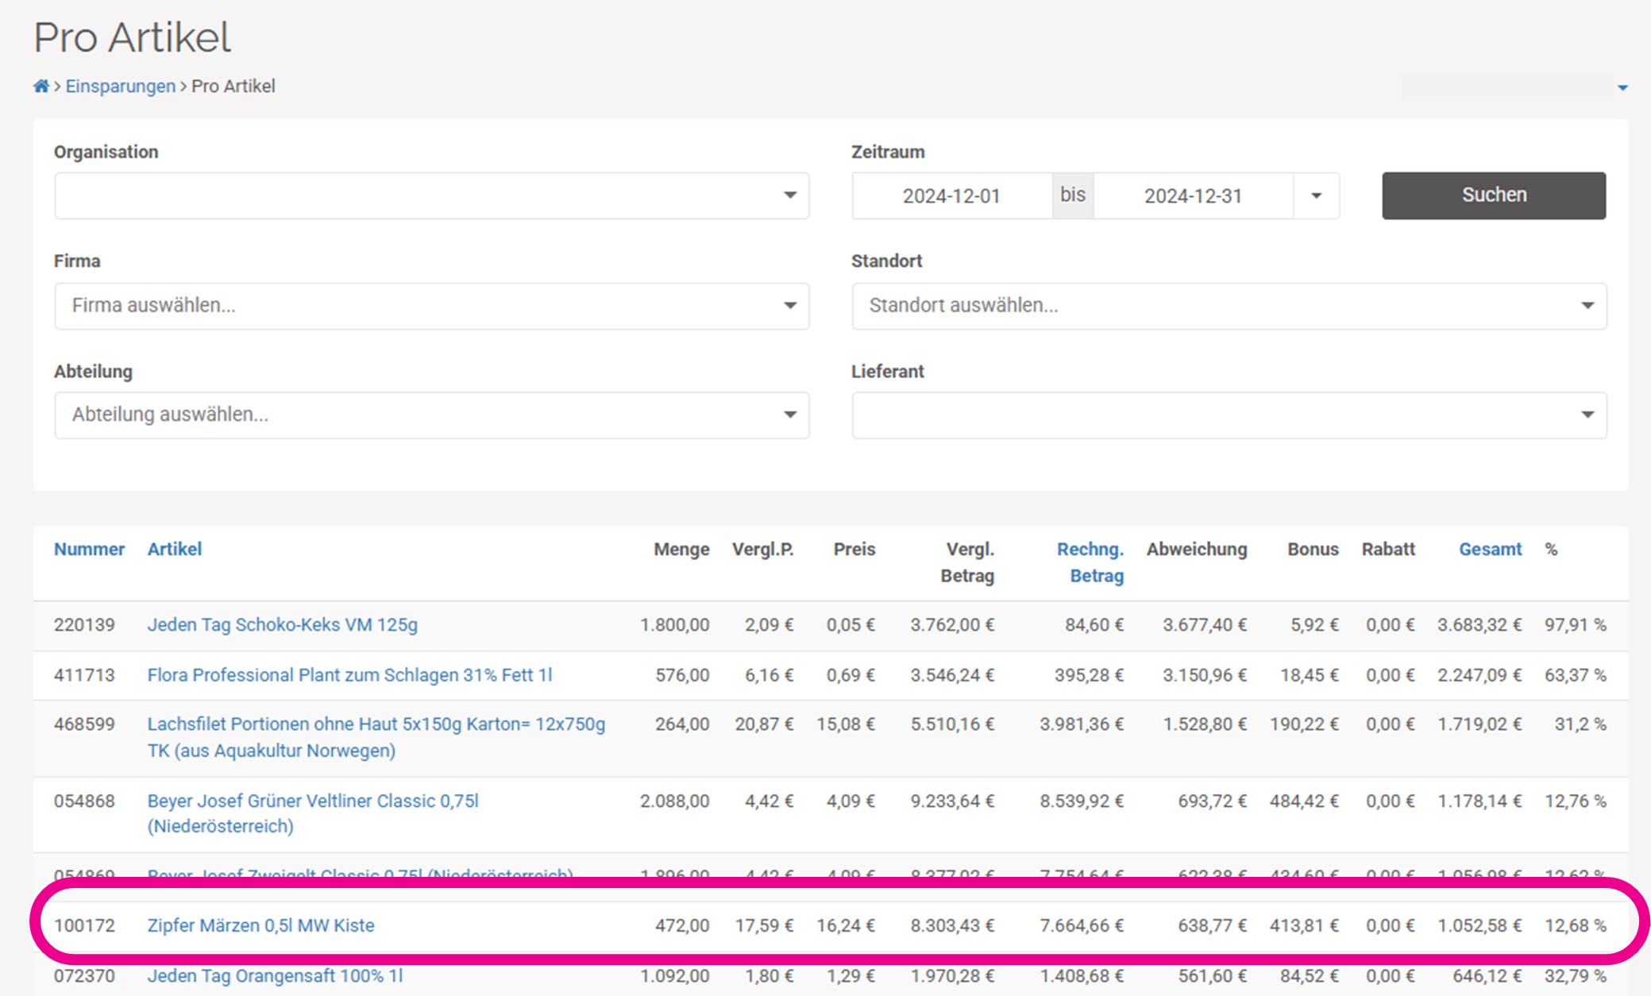The image size is (1651, 996).
Task: Open user menu caret at top right
Action: [x=1622, y=87]
